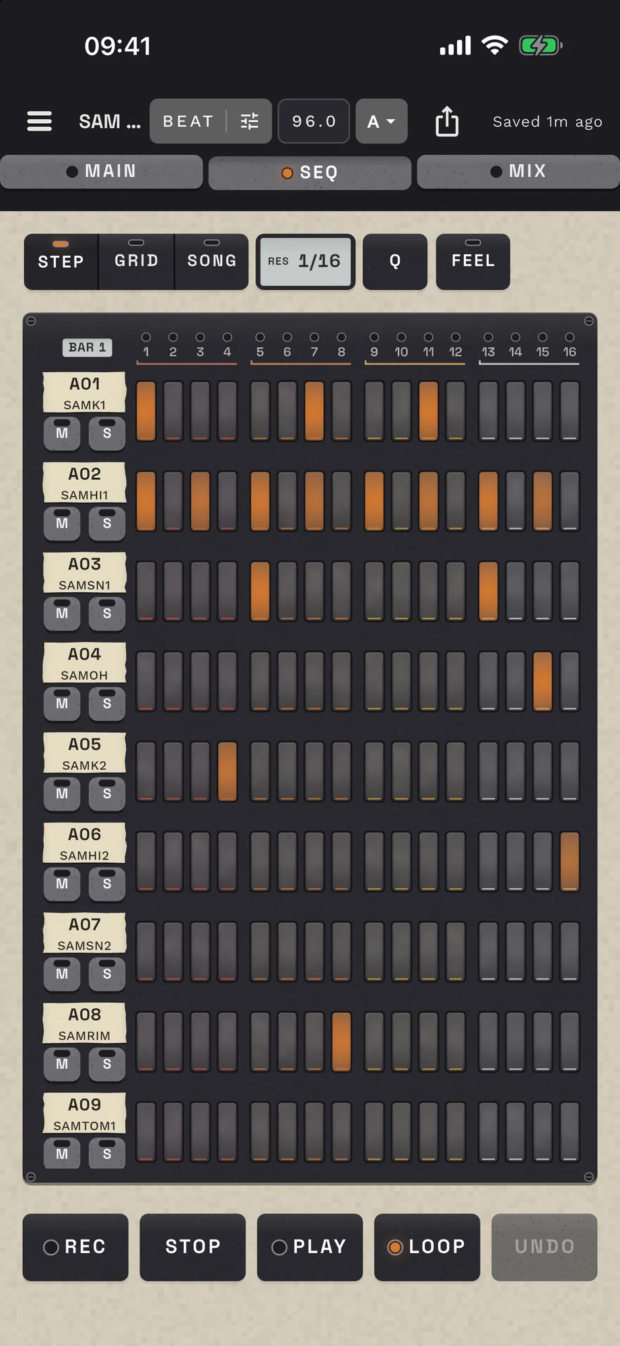Select the BEAT mode button
The height and width of the screenshot is (1346, 620).
(x=188, y=121)
